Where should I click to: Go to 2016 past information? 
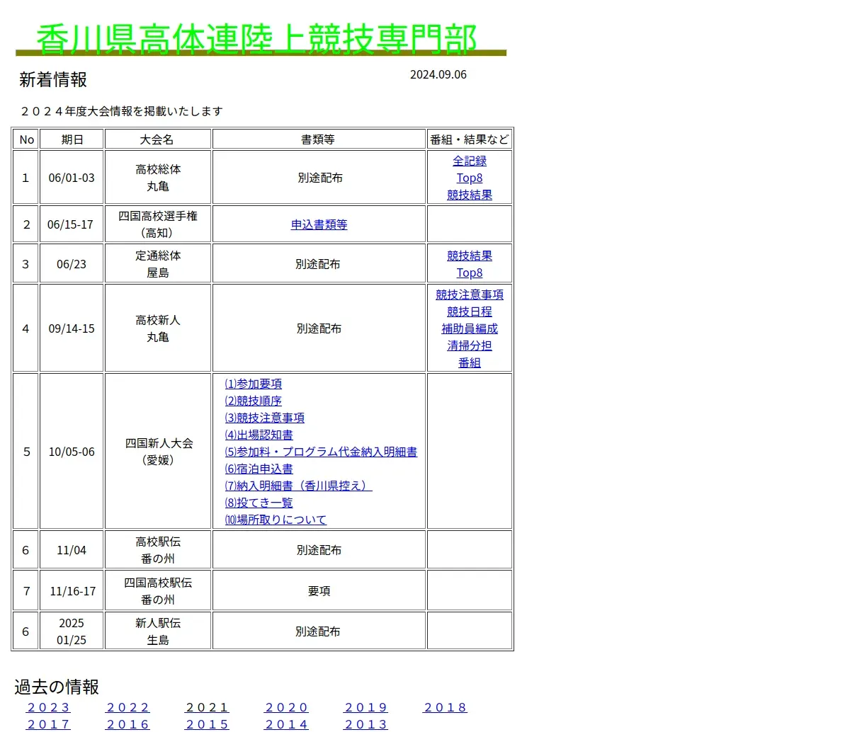coord(128,724)
